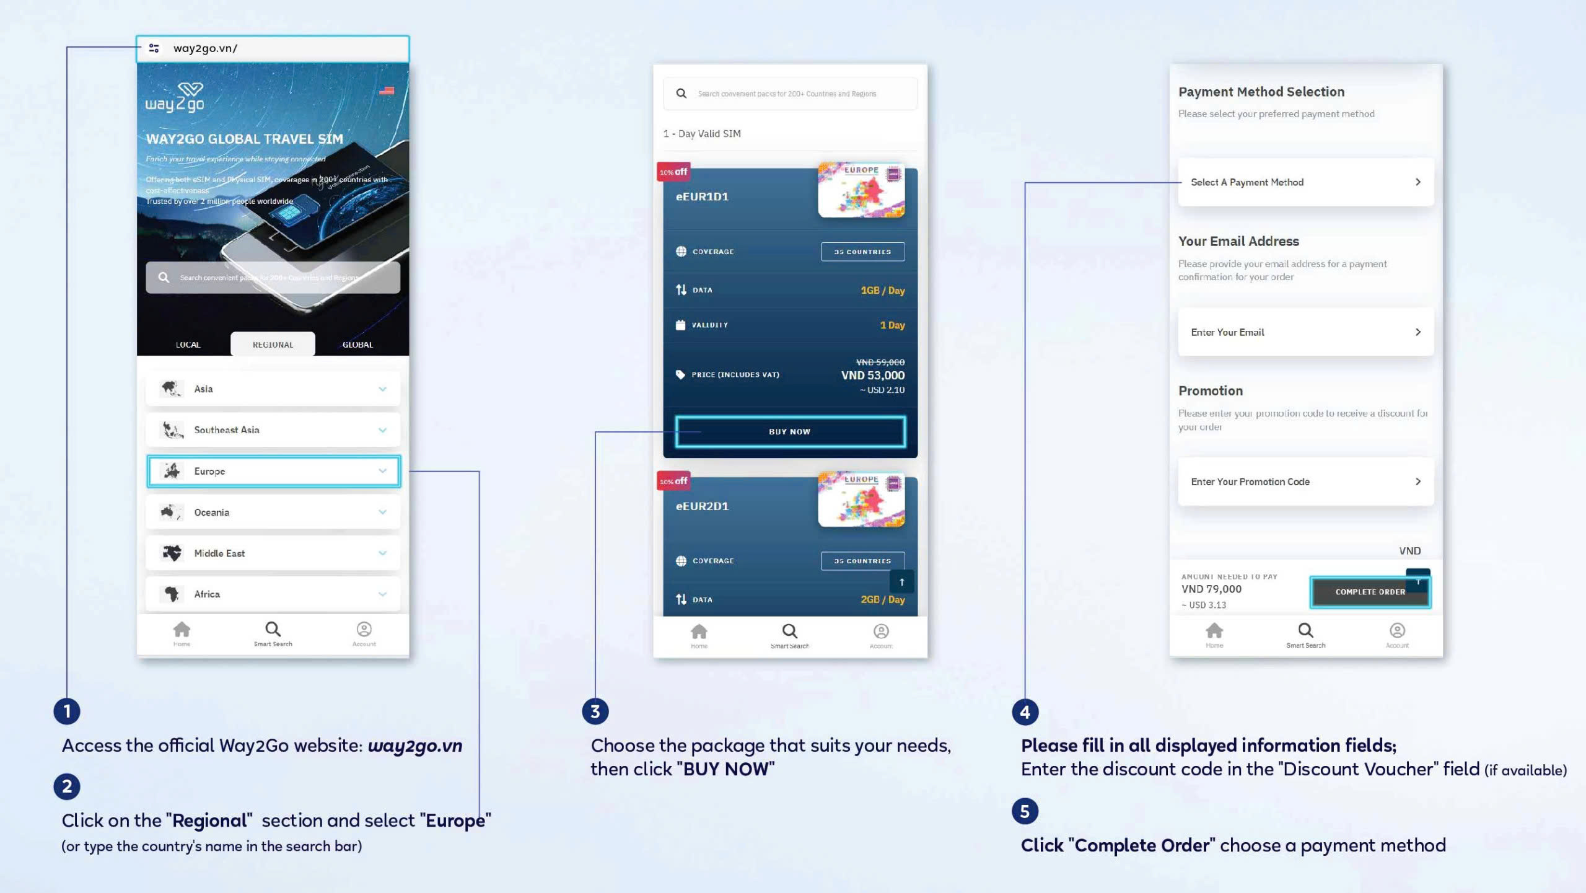1586x893 pixels.
Task: Select the Local tab on homepage
Action: tap(187, 343)
